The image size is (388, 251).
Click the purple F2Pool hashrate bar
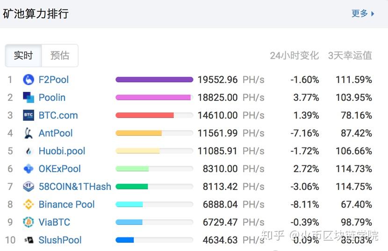154,80
